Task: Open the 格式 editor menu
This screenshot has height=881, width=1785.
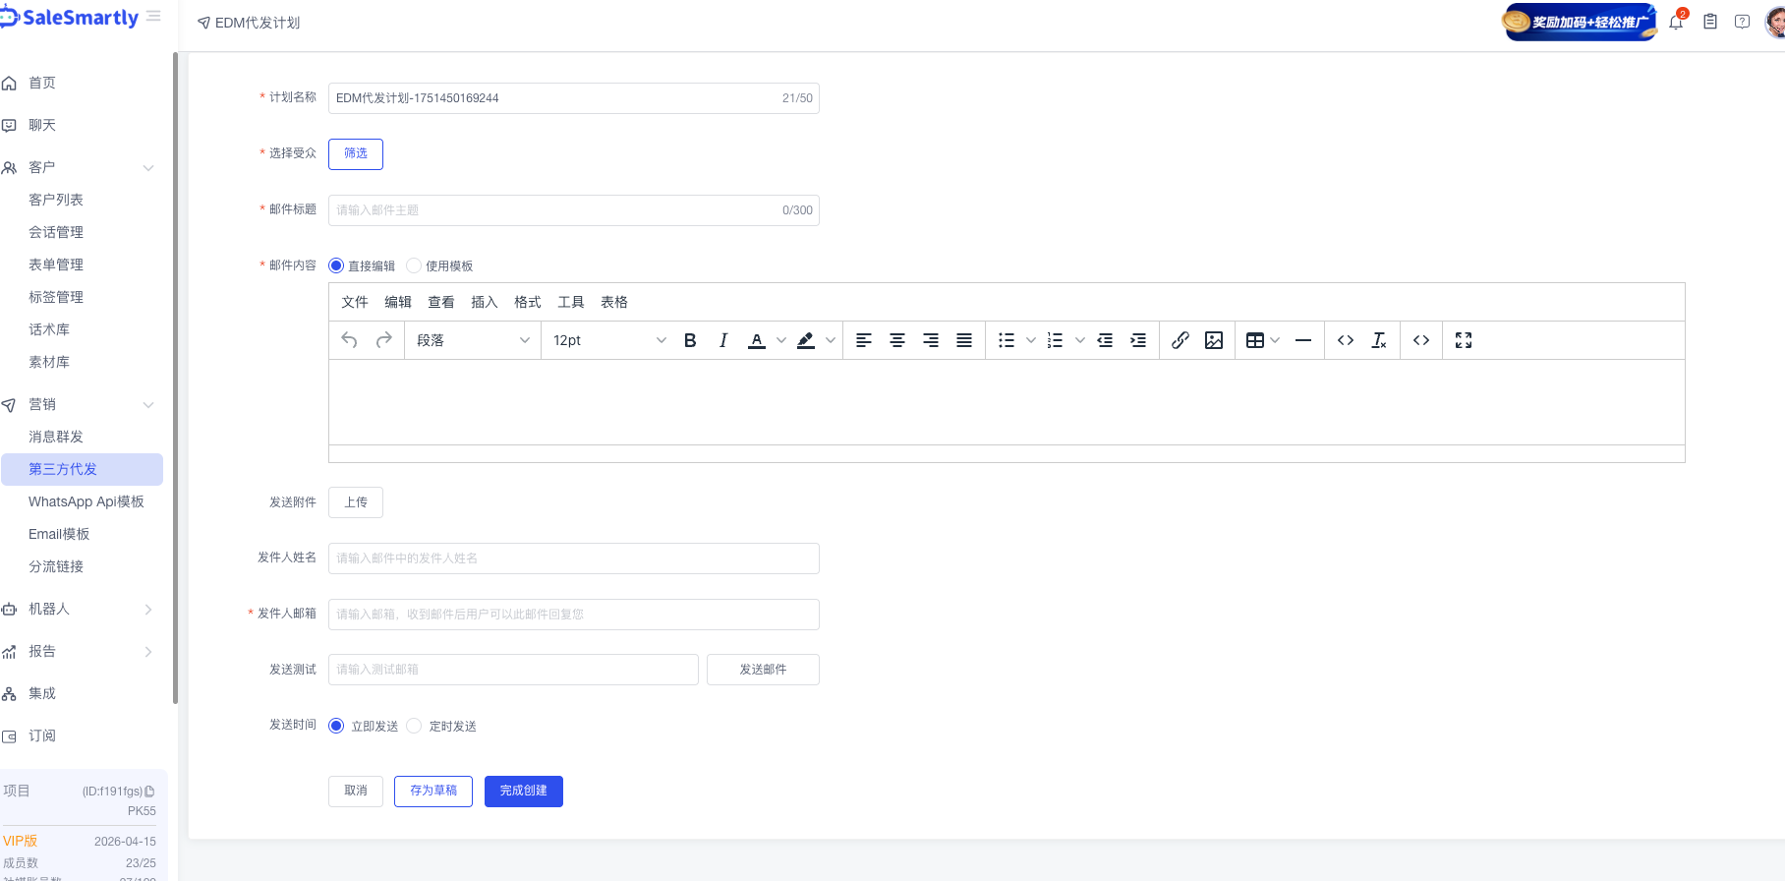Action: (528, 302)
